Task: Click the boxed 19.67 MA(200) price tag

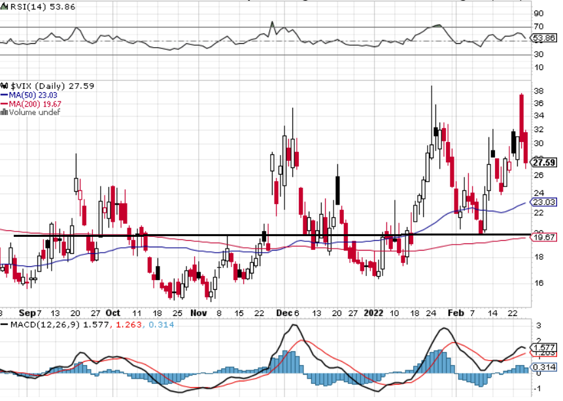Action: [x=544, y=237]
